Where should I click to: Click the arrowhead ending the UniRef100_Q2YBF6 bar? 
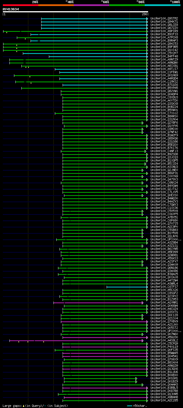click(142, 123)
